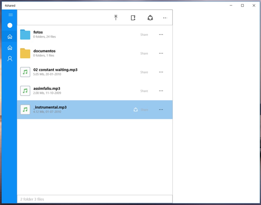Click Share for the documentos folder
This screenshot has height=205, width=261.
click(144, 53)
